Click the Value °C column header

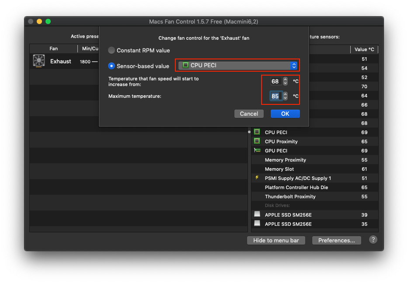(364, 49)
